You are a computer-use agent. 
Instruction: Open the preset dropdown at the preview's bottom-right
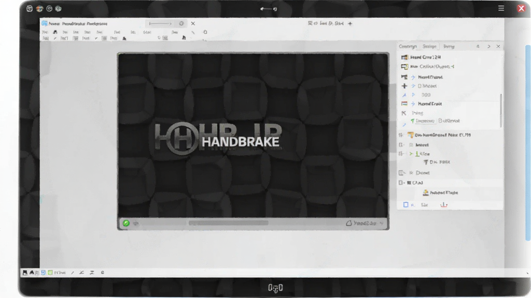(x=365, y=224)
